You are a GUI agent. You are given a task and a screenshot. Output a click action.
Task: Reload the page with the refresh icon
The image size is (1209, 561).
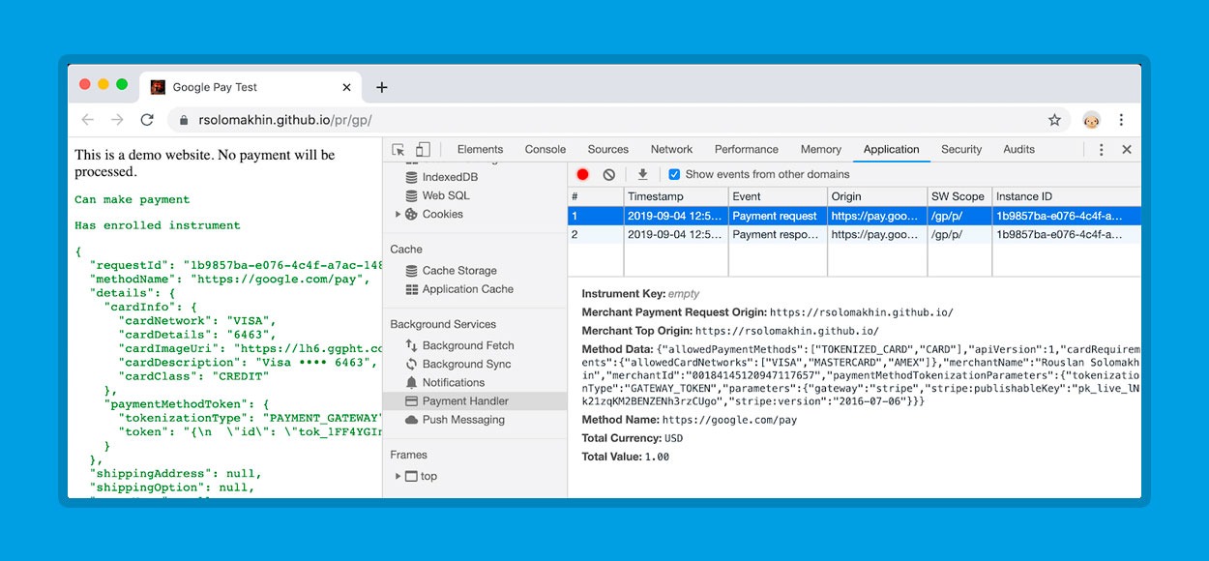[147, 120]
